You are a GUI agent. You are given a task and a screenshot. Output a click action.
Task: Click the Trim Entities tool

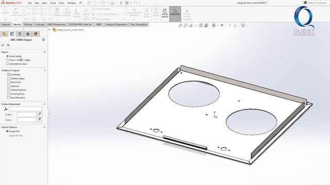click(x=57, y=12)
